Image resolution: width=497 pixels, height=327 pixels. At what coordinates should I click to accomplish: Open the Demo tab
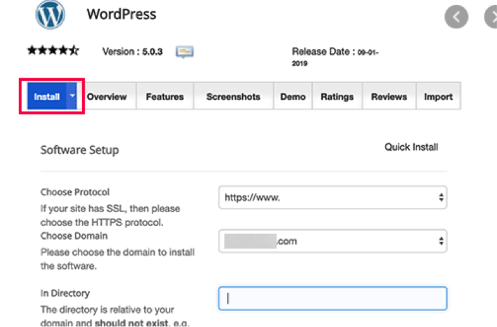click(293, 97)
